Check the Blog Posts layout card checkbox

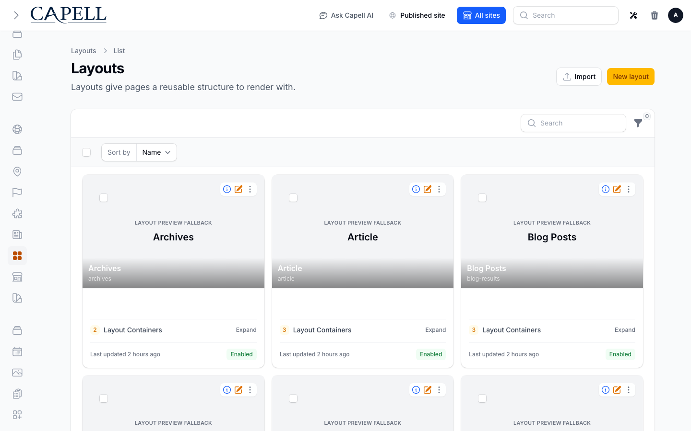[482, 198]
